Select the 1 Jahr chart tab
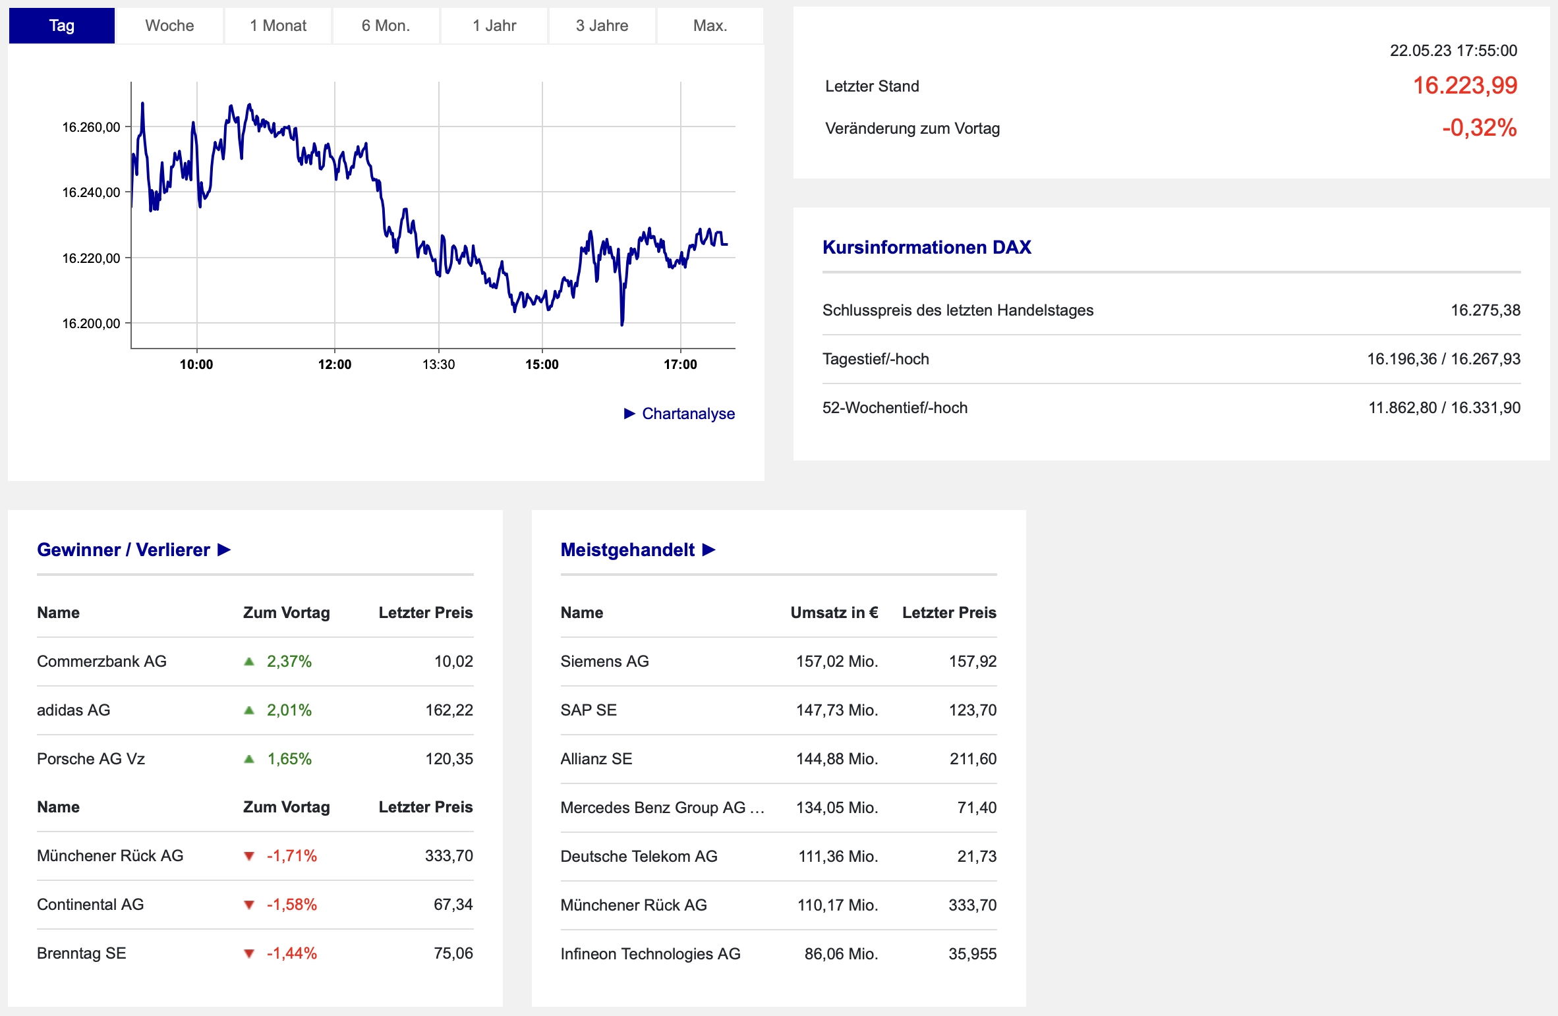 (x=494, y=26)
